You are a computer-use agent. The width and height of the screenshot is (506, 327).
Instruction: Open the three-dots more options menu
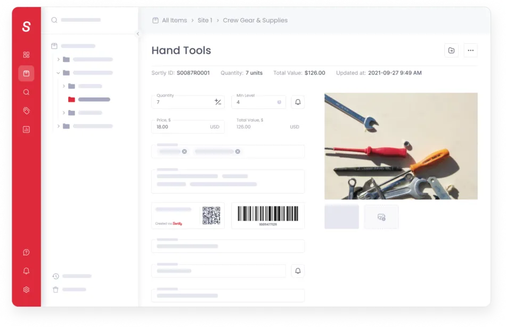coord(470,50)
